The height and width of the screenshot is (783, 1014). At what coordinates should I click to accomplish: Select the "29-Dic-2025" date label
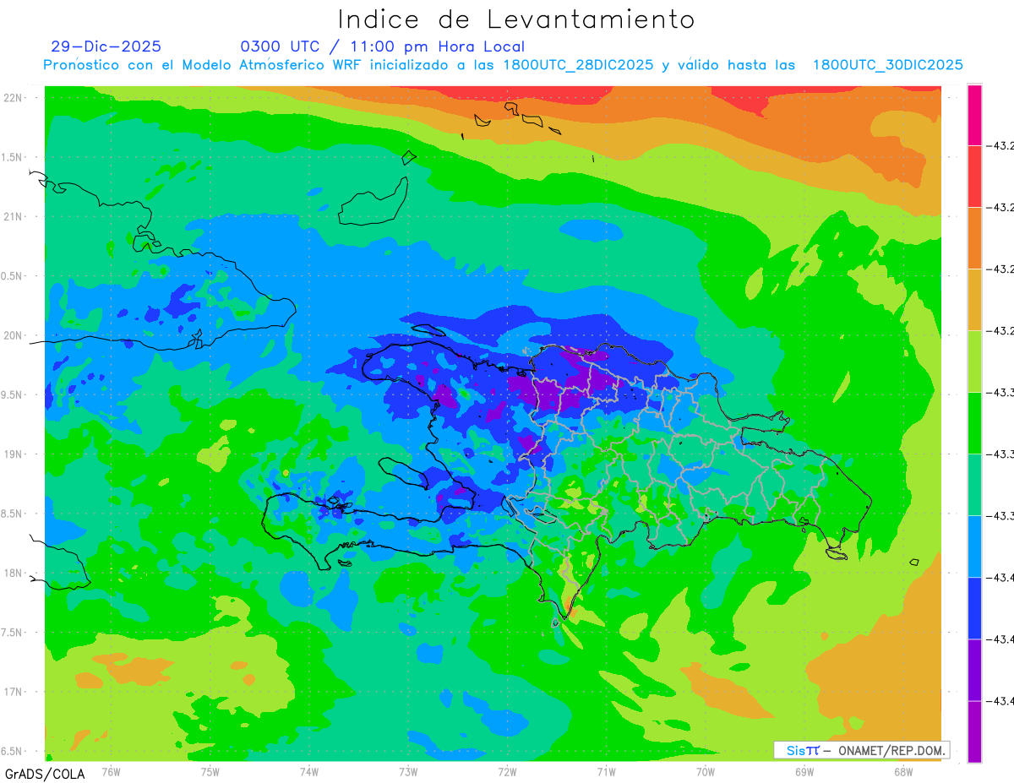coord(106,46)
